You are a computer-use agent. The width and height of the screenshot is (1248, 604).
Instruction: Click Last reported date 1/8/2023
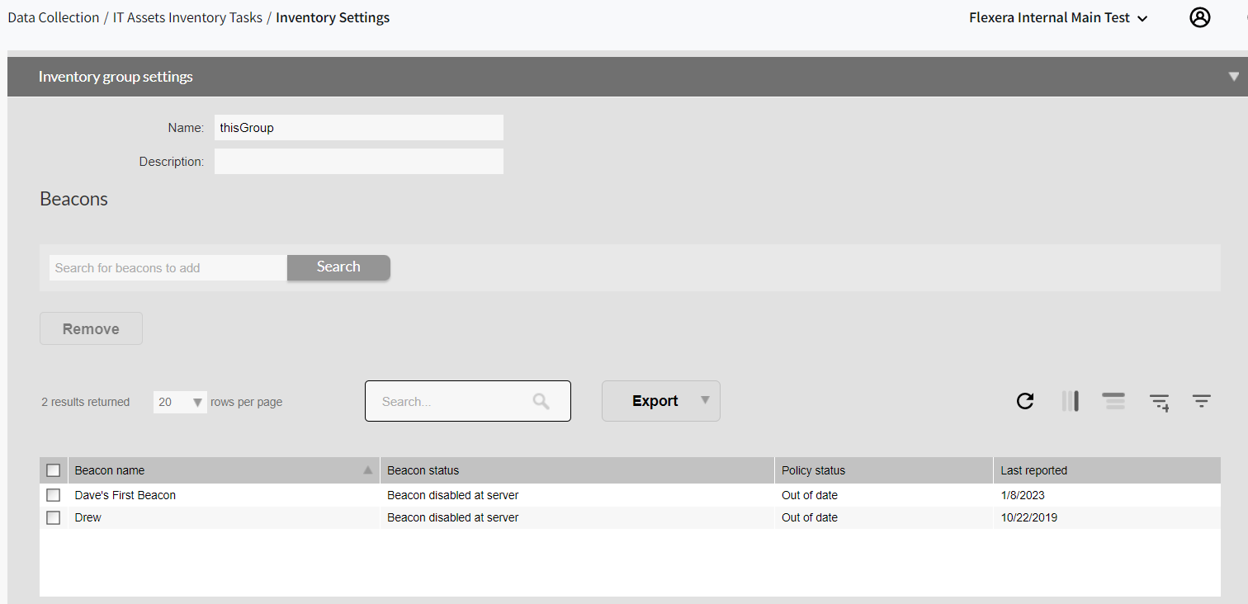1023,495
